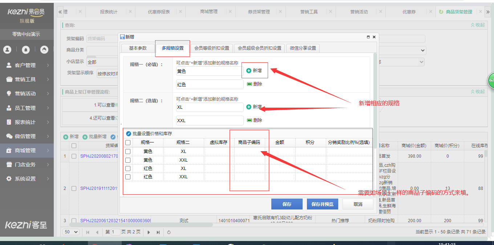Switch to the 微信分享设置 tab
This screenshot has height=245, width=494.
303,48
